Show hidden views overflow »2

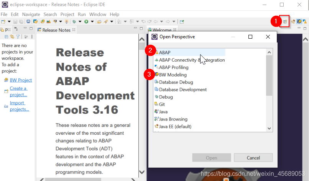(16, 29)
